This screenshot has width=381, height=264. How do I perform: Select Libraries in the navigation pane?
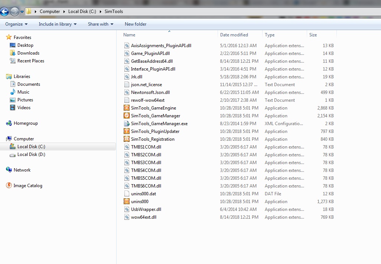[x=22, y=76]
